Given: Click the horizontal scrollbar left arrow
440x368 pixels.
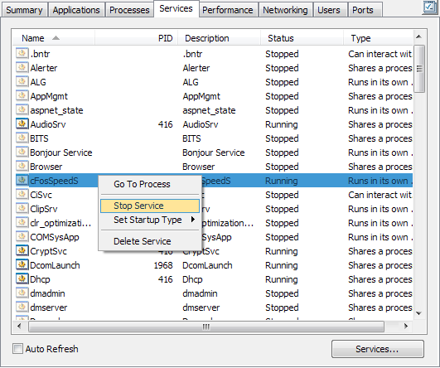Looking at the screenshot, I should click(19, 327).
